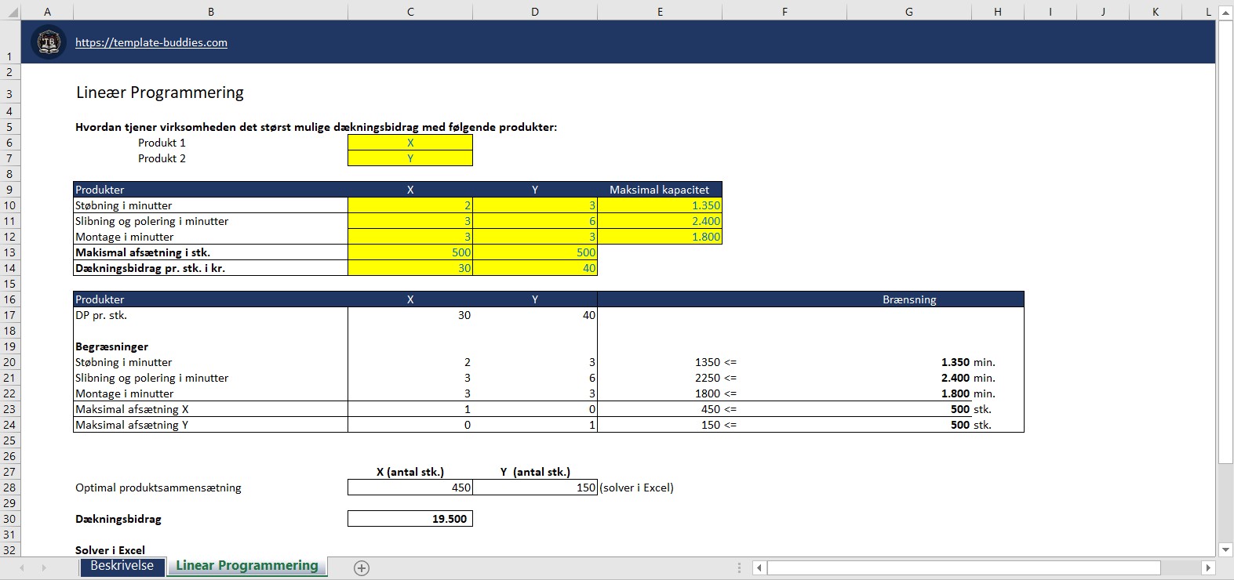Select column C header

(x=410, y=11)
